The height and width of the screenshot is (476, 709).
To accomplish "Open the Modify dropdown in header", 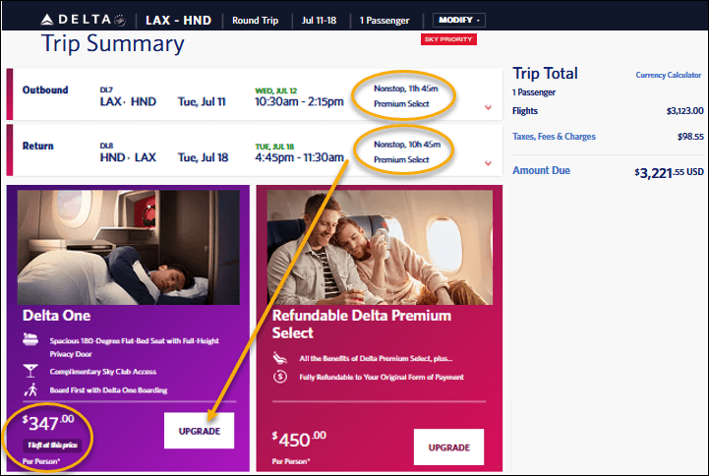I will (459, 20).
